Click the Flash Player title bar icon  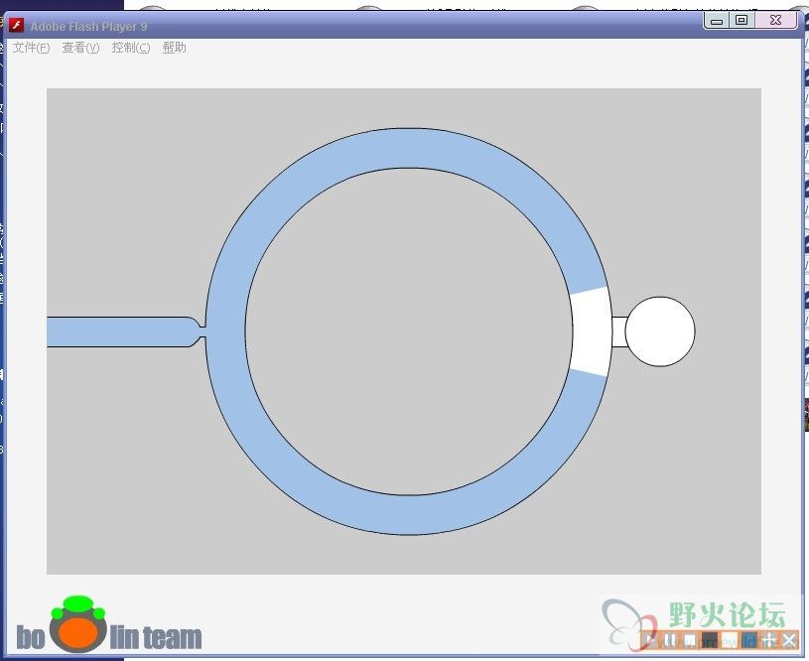tap(17, 25)
